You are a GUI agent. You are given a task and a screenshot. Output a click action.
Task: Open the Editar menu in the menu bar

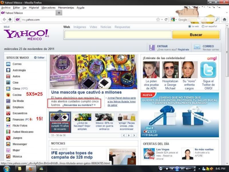tap(17, 8)
